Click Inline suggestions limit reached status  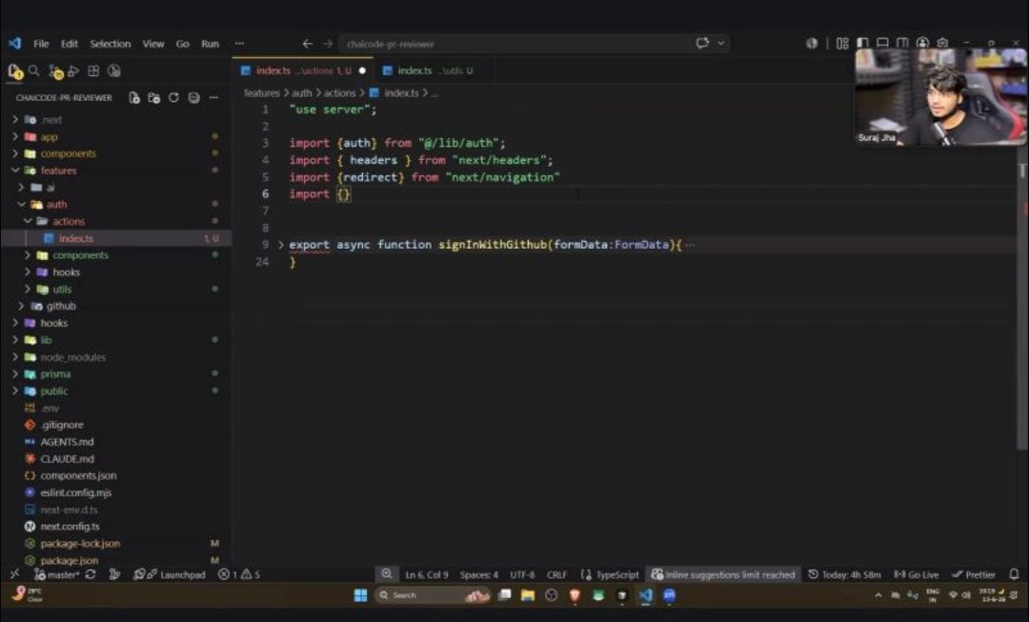tap(722, 574)
